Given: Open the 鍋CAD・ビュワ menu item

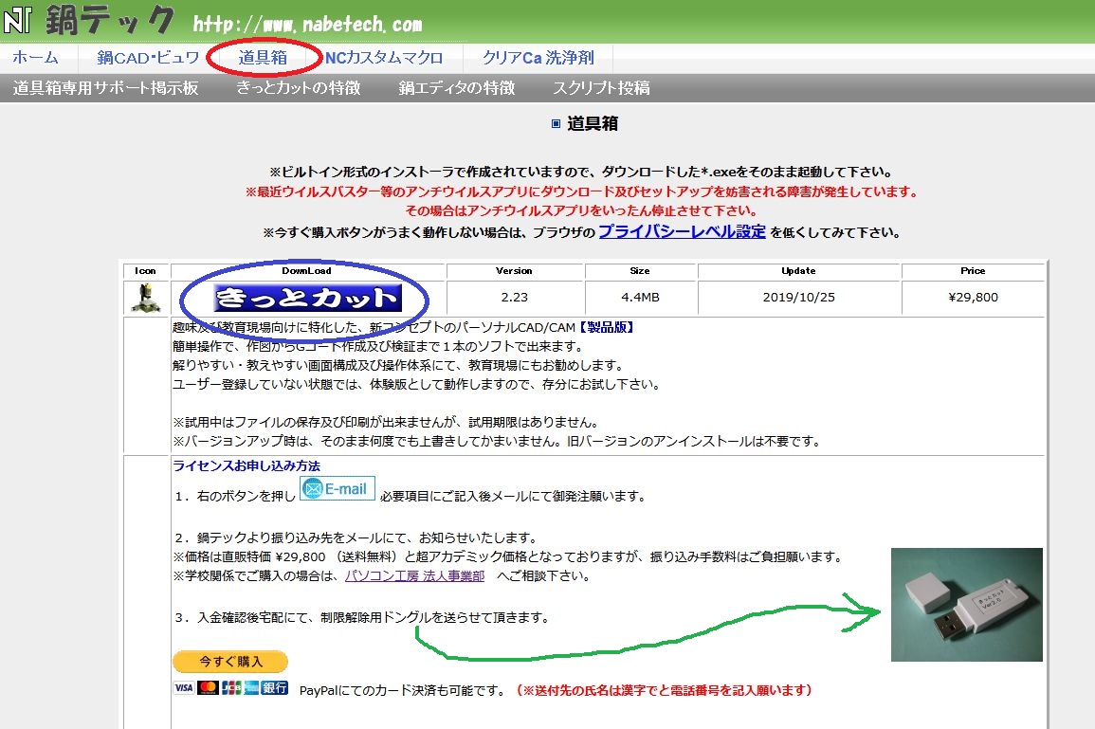Looking at the screenshot, I should point(148,58).
